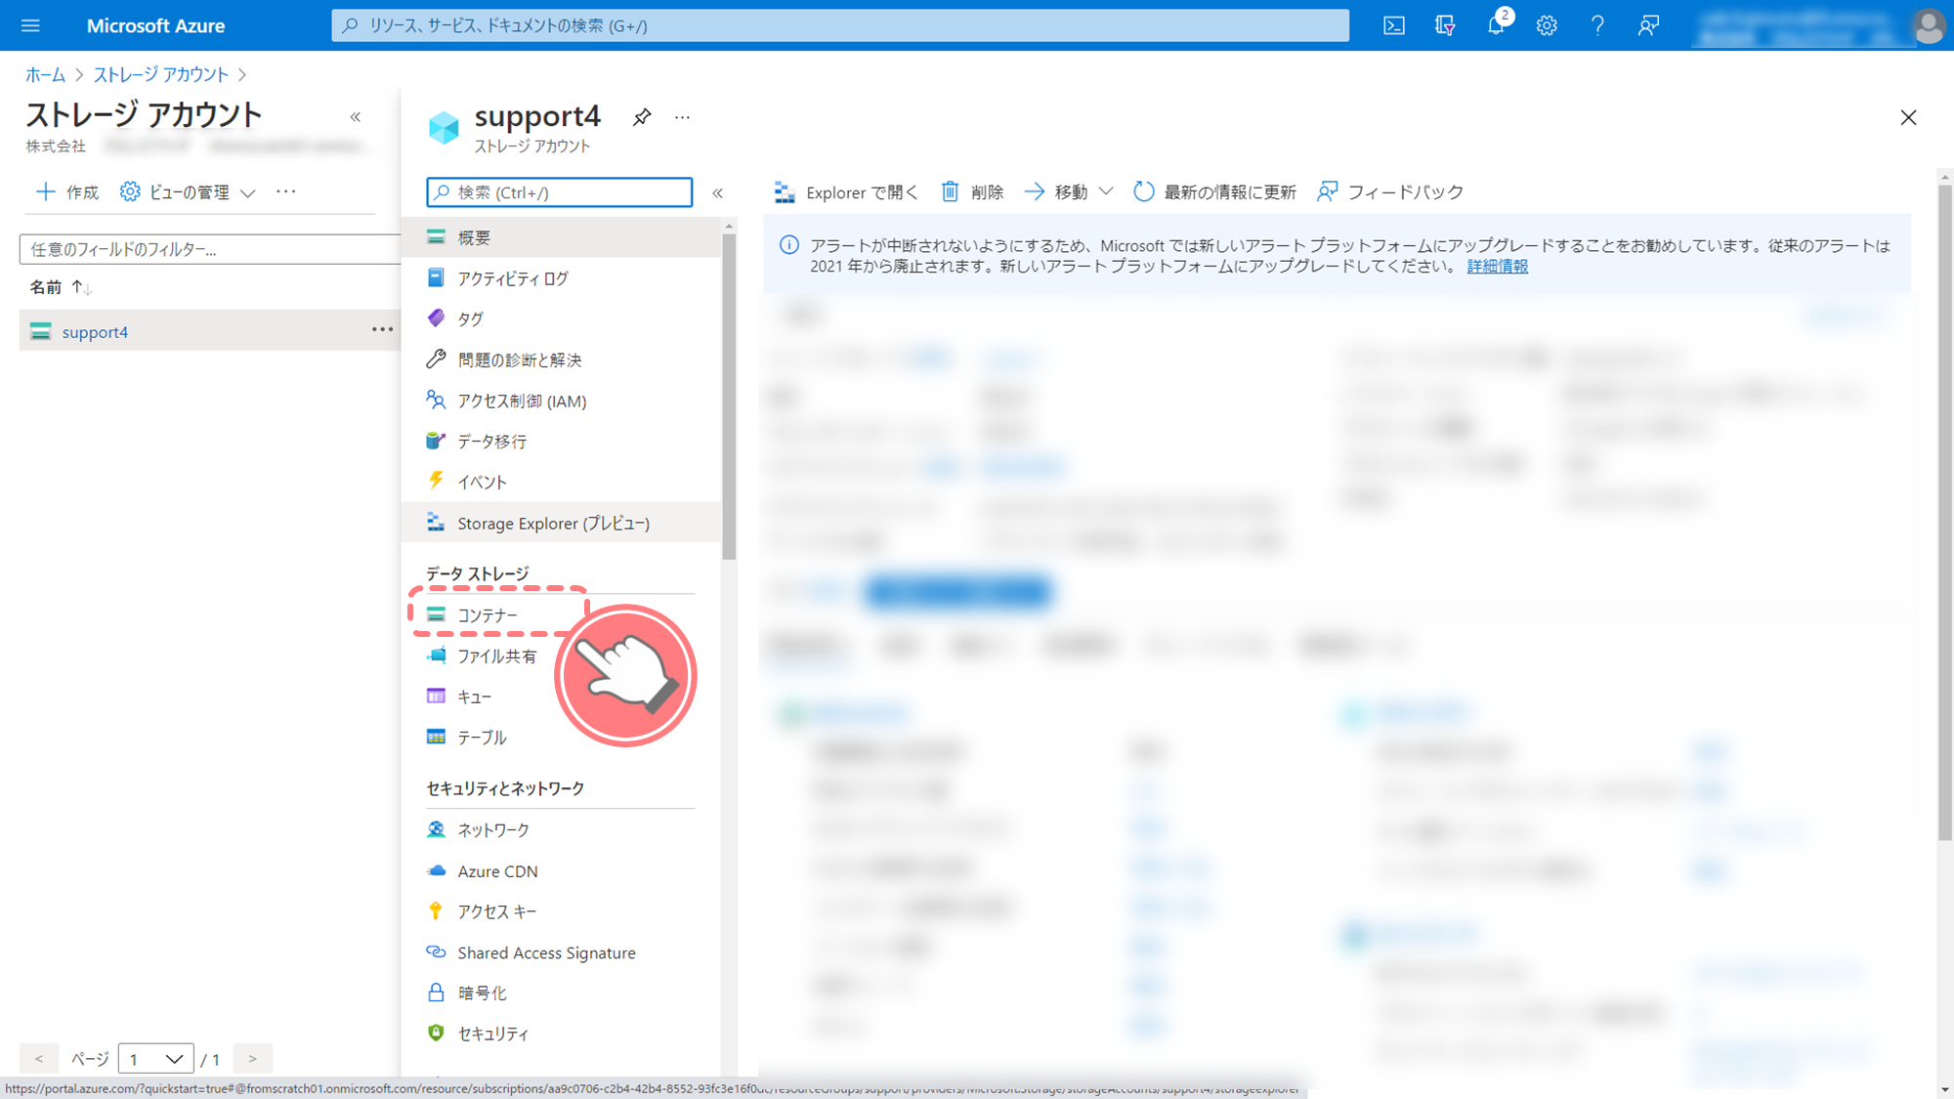
Task: Click the 作成 create button
Action: 67,192
